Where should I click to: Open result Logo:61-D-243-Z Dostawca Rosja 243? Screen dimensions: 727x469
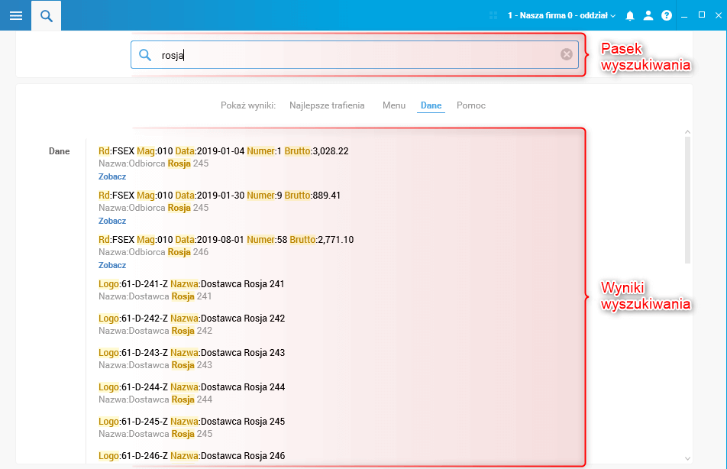tap(192, 353)
